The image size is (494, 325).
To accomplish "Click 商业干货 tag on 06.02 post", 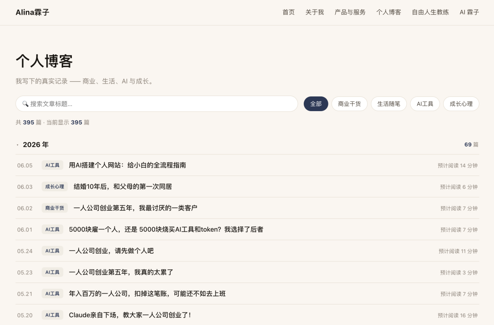I will (x=54, y=208).
